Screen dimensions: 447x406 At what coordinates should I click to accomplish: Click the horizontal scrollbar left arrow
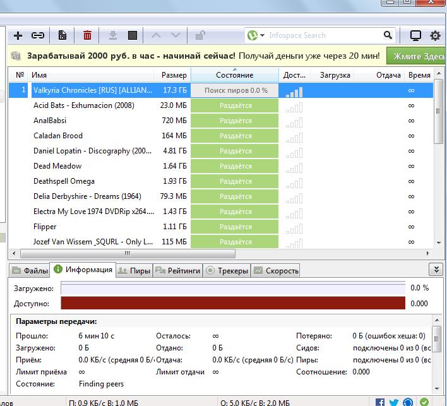[x=14, y=253]
